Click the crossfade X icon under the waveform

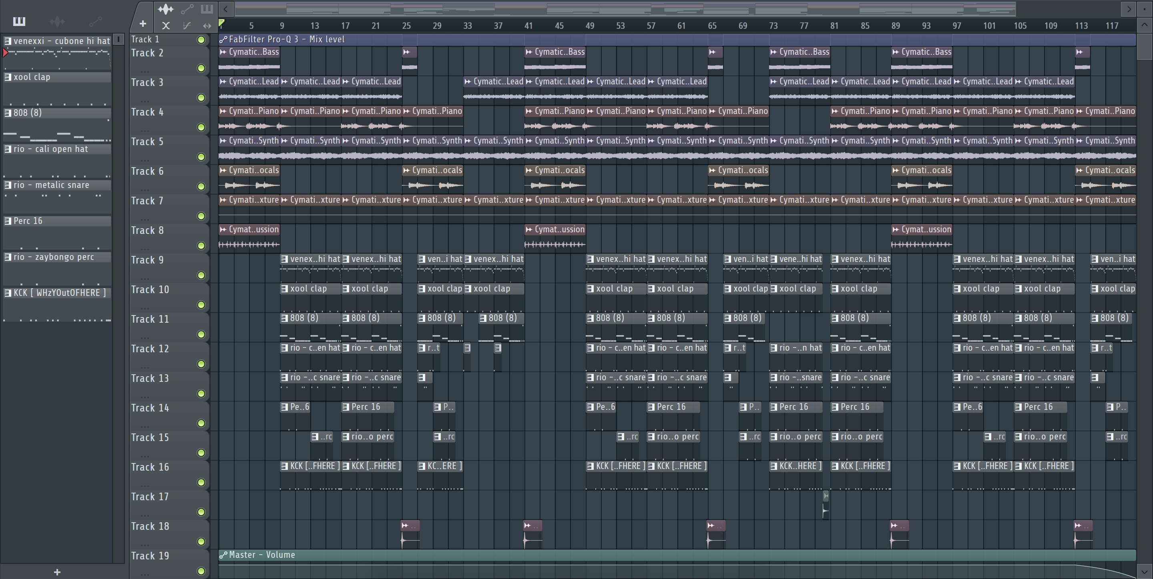(x=166, y=26)
